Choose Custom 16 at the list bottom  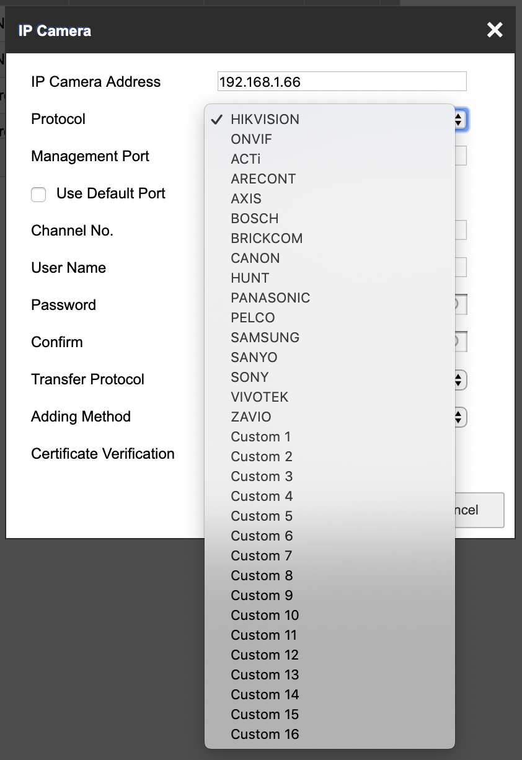click(265, 734)
